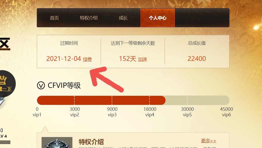262x148 pixels.
Task: Click the vip4 marker at 18000
Action: coord(150,112)
